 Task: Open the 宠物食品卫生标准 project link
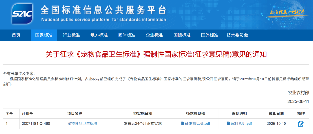(82, 124)
